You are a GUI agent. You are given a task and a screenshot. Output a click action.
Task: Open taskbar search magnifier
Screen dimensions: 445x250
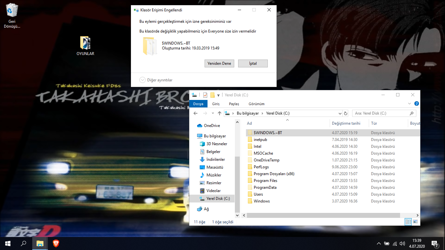pos(23,243)
